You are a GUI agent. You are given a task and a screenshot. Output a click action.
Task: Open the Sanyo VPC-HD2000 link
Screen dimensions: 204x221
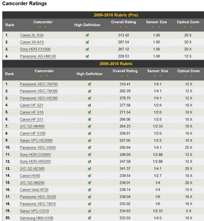pyautogui.click(x=36, y=140)
